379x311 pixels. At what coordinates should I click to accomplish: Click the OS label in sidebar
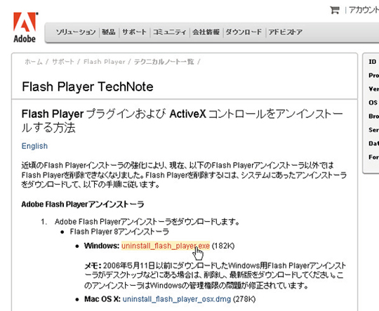[373, 102]
